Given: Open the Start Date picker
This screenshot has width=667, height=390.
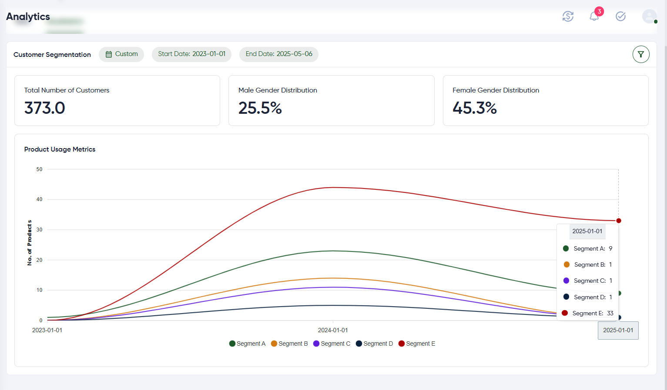Looking at the screenshot, I should (x=191, y=54).
